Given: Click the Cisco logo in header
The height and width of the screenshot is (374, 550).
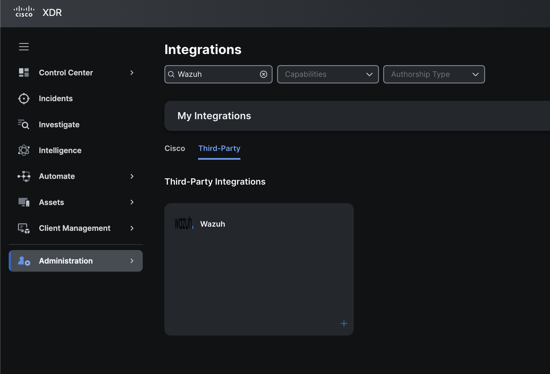Looking at the screenshot, I should 24,12.
